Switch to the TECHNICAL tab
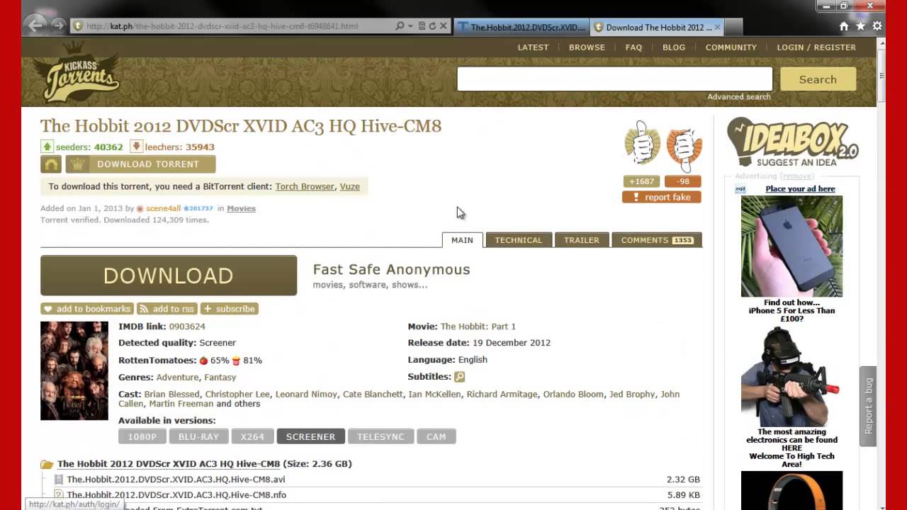Screen dimensions: 907x510 519,240
